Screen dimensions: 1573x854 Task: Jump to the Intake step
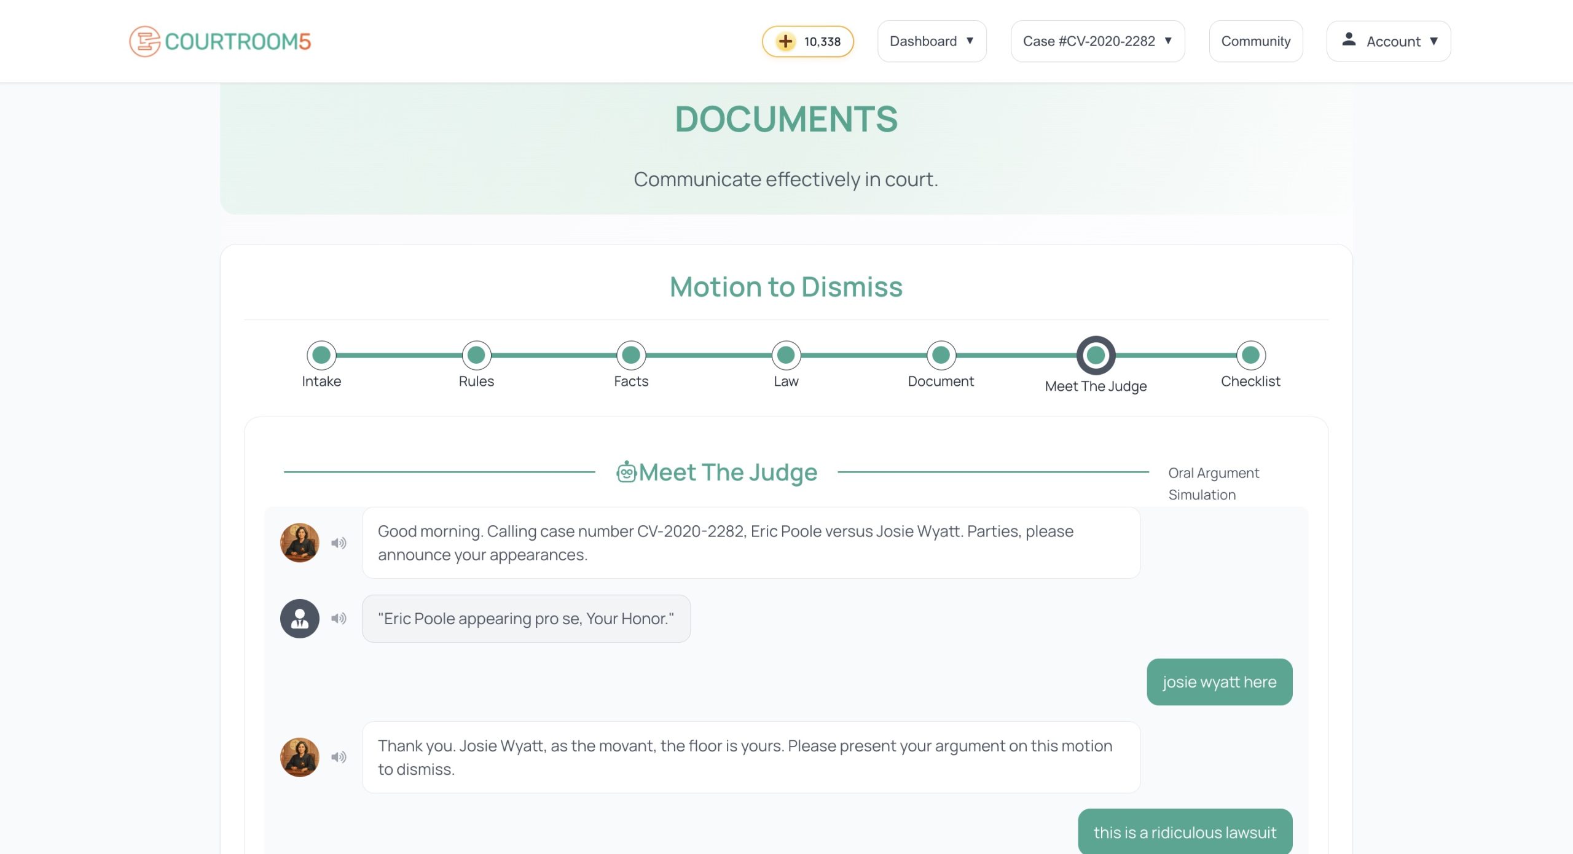pos(321,355)
